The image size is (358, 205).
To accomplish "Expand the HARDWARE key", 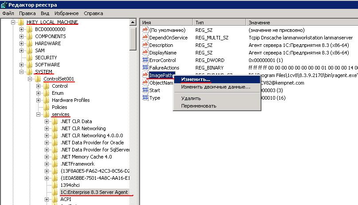I will (21, 43).
